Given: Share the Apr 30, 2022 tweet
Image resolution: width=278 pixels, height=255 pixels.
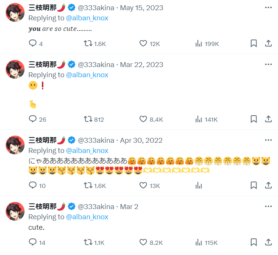Looking at the screenshot, I should (269, 185).
